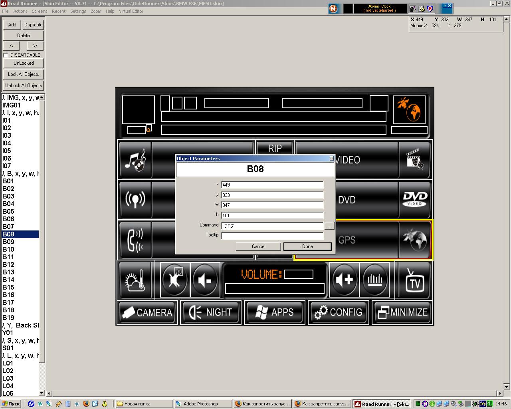The width and height of the screenshot is (511, 409).
Task: Toggle the UnLocked button state
Action: (x=24, y=63)
